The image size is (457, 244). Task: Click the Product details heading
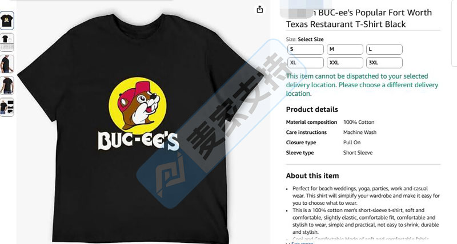[312, 109]
